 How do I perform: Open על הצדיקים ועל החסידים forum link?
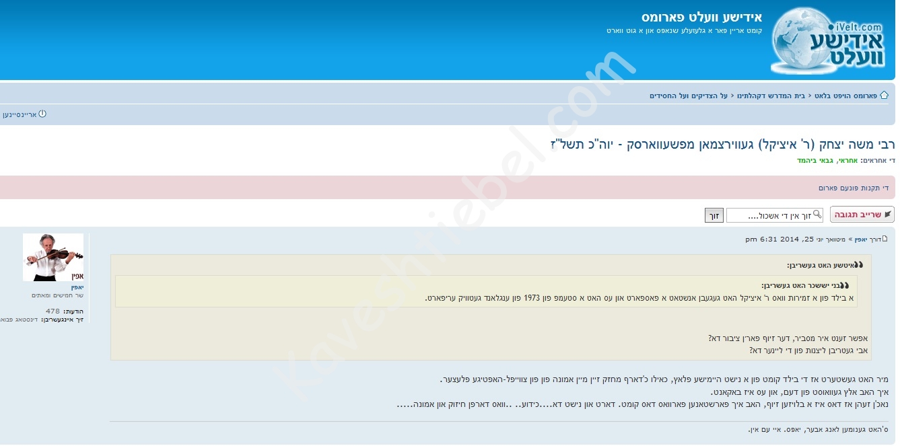tap(689, 96)
